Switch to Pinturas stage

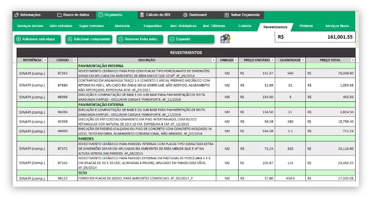tap(306, 26)
